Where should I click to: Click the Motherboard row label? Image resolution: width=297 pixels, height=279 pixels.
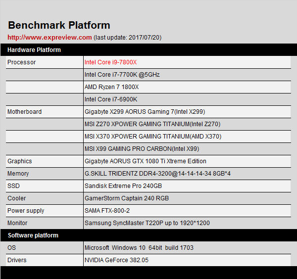point(24,112)
